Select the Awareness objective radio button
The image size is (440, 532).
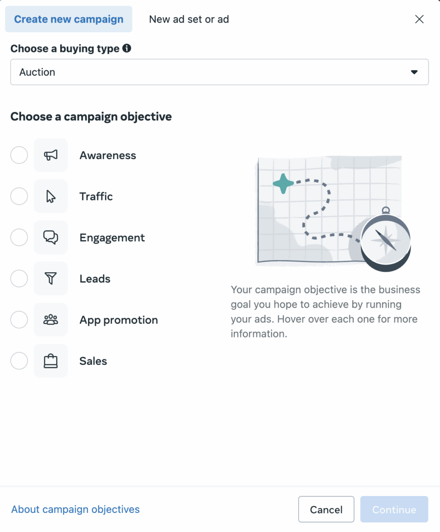tap(19, 155)
